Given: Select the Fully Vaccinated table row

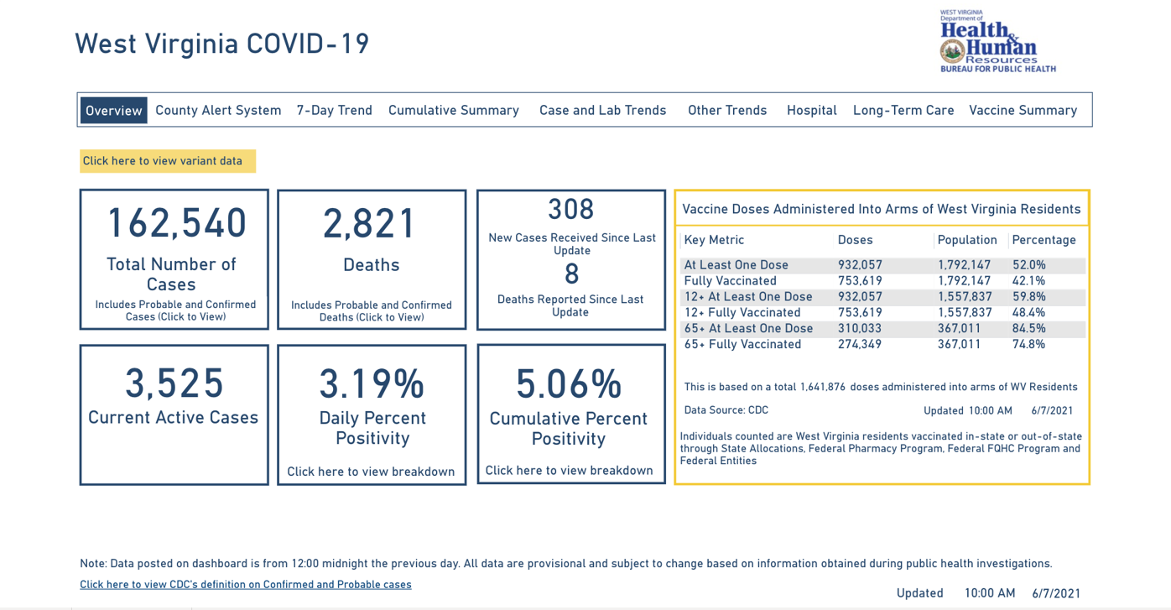Looking at the screenshot, I should point(883,281).
